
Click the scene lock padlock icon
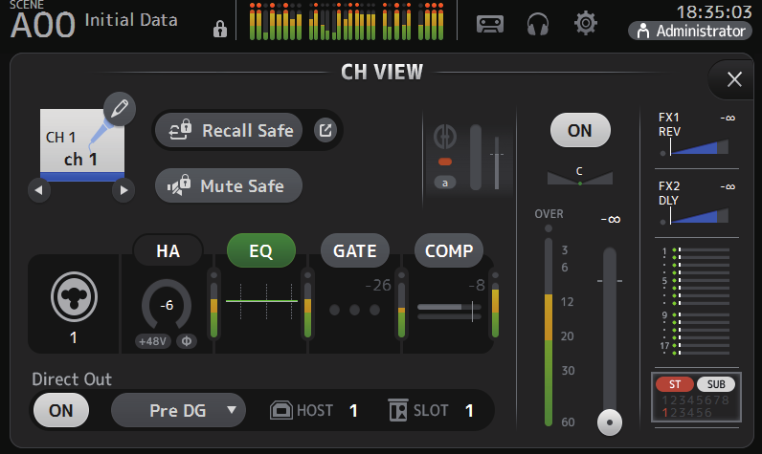[x=219, y=29]
